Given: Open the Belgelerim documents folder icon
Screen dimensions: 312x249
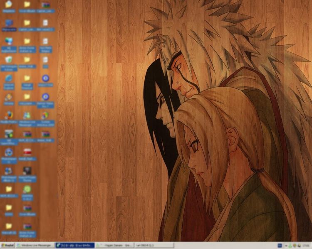Looking at the screenshot, I should [x=9, y=5].
